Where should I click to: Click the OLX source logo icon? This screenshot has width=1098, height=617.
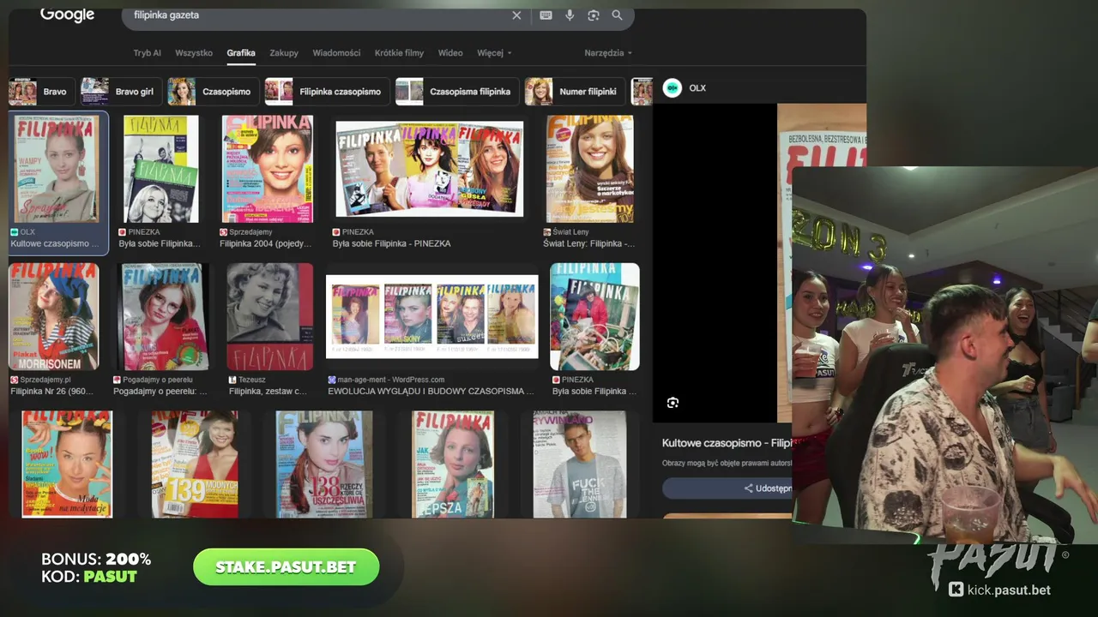673,88
